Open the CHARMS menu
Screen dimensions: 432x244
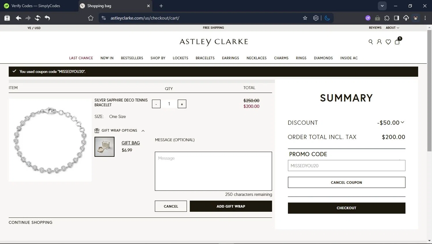pos(281,58)
